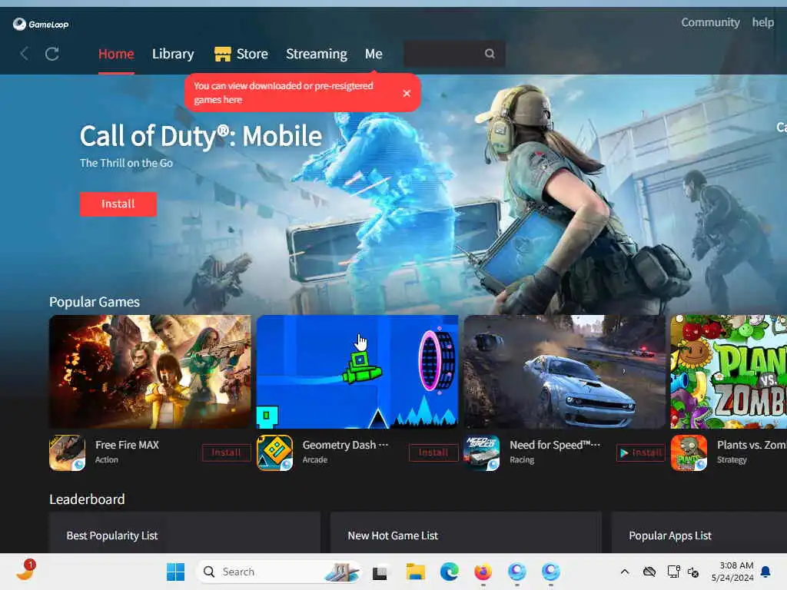
Task: Refresh the page with reload icon
Action: pos(52,54)
